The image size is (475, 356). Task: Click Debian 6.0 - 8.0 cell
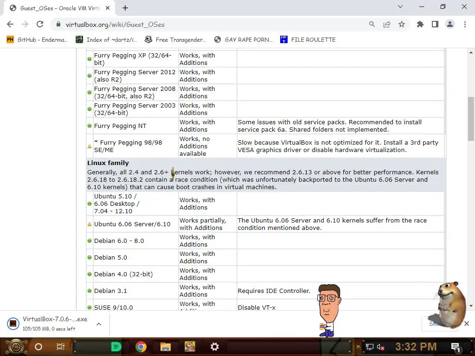click(x=136, y=241)
